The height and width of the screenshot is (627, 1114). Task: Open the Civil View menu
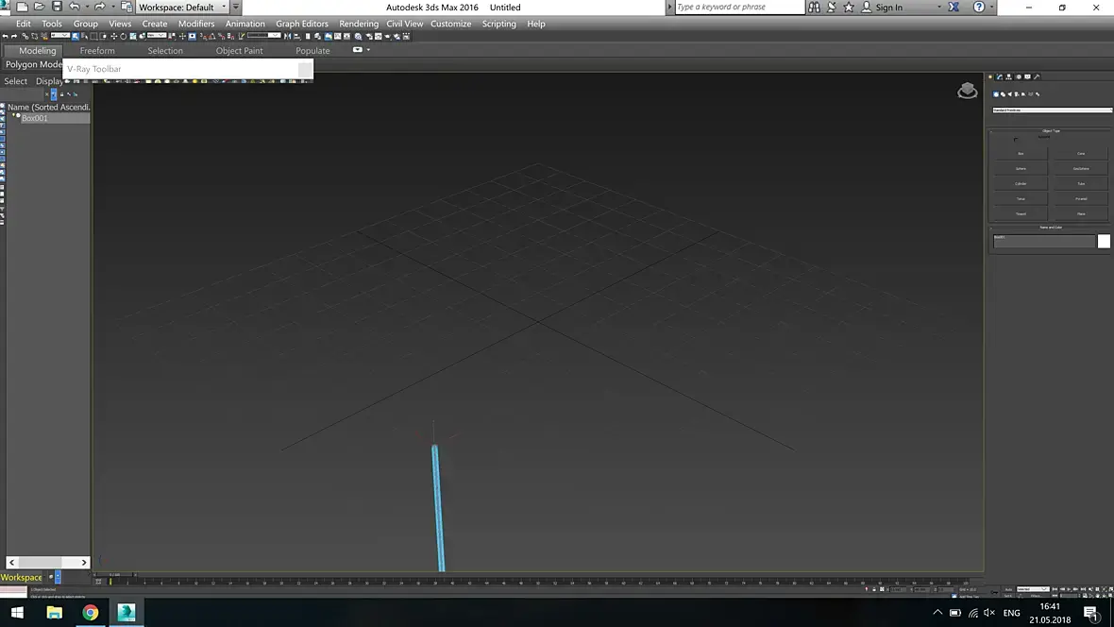click(x=405, y=24)
